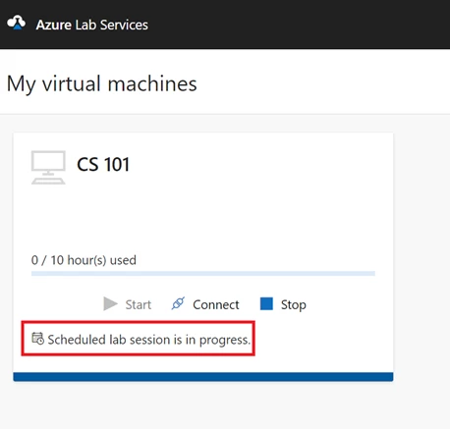Click the hours used progress bar
Image resolution: width=450 pixels, height=429 pixels.
(203, 274)
